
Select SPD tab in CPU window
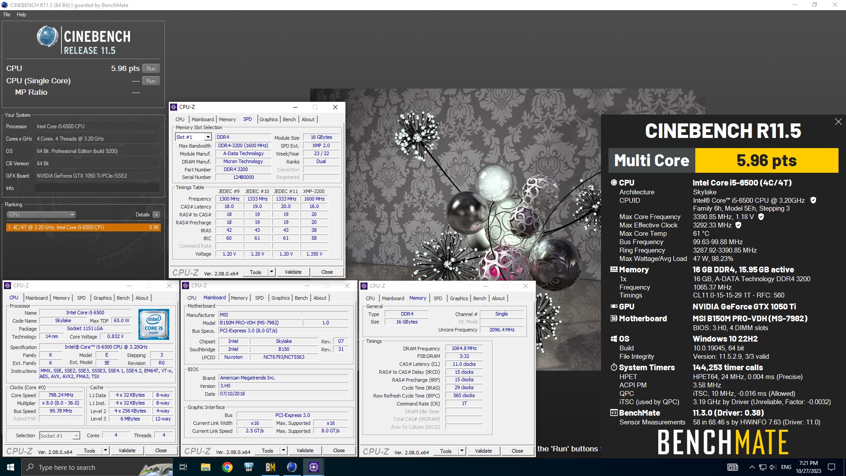(x=82, y=298)
